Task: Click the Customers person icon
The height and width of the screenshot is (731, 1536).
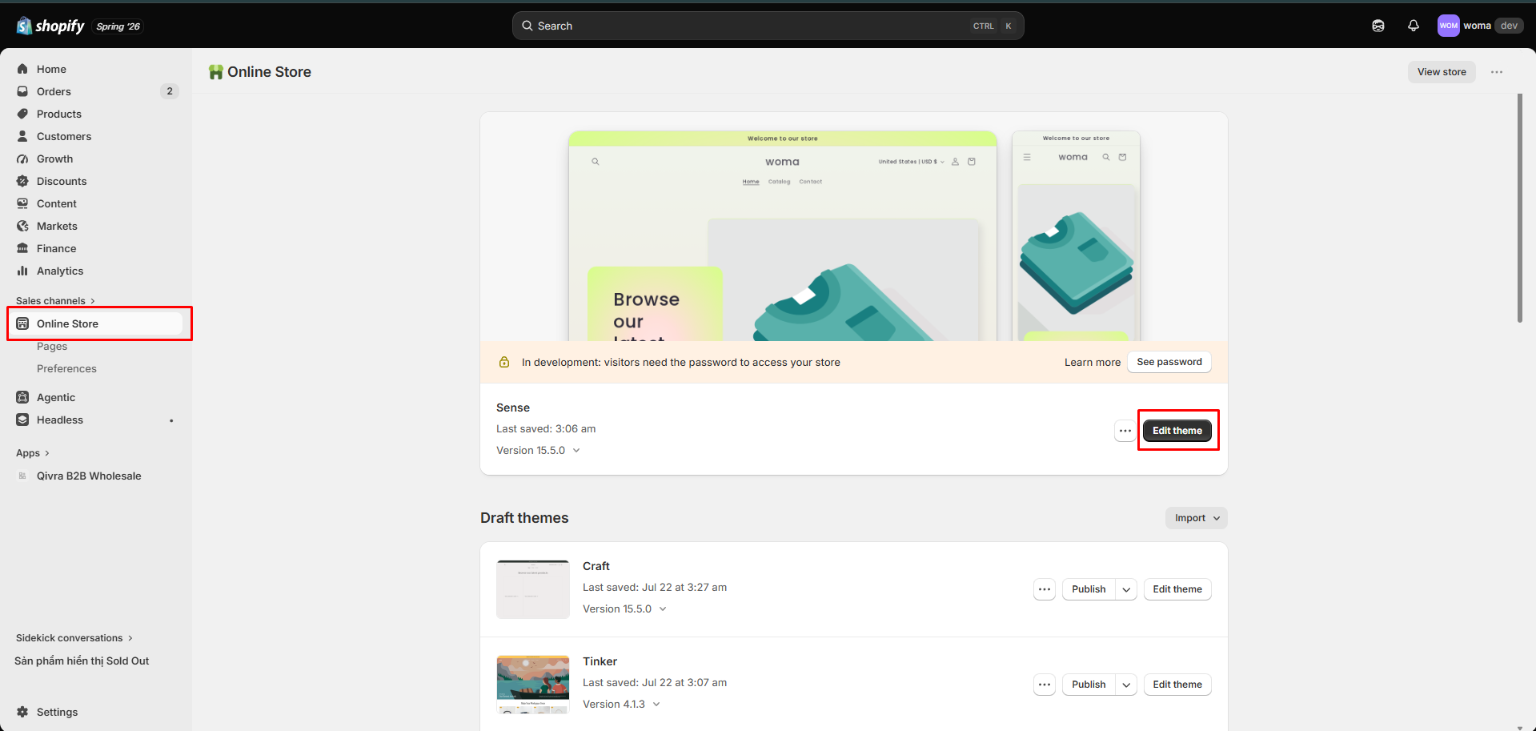Action: pos(22,136)
